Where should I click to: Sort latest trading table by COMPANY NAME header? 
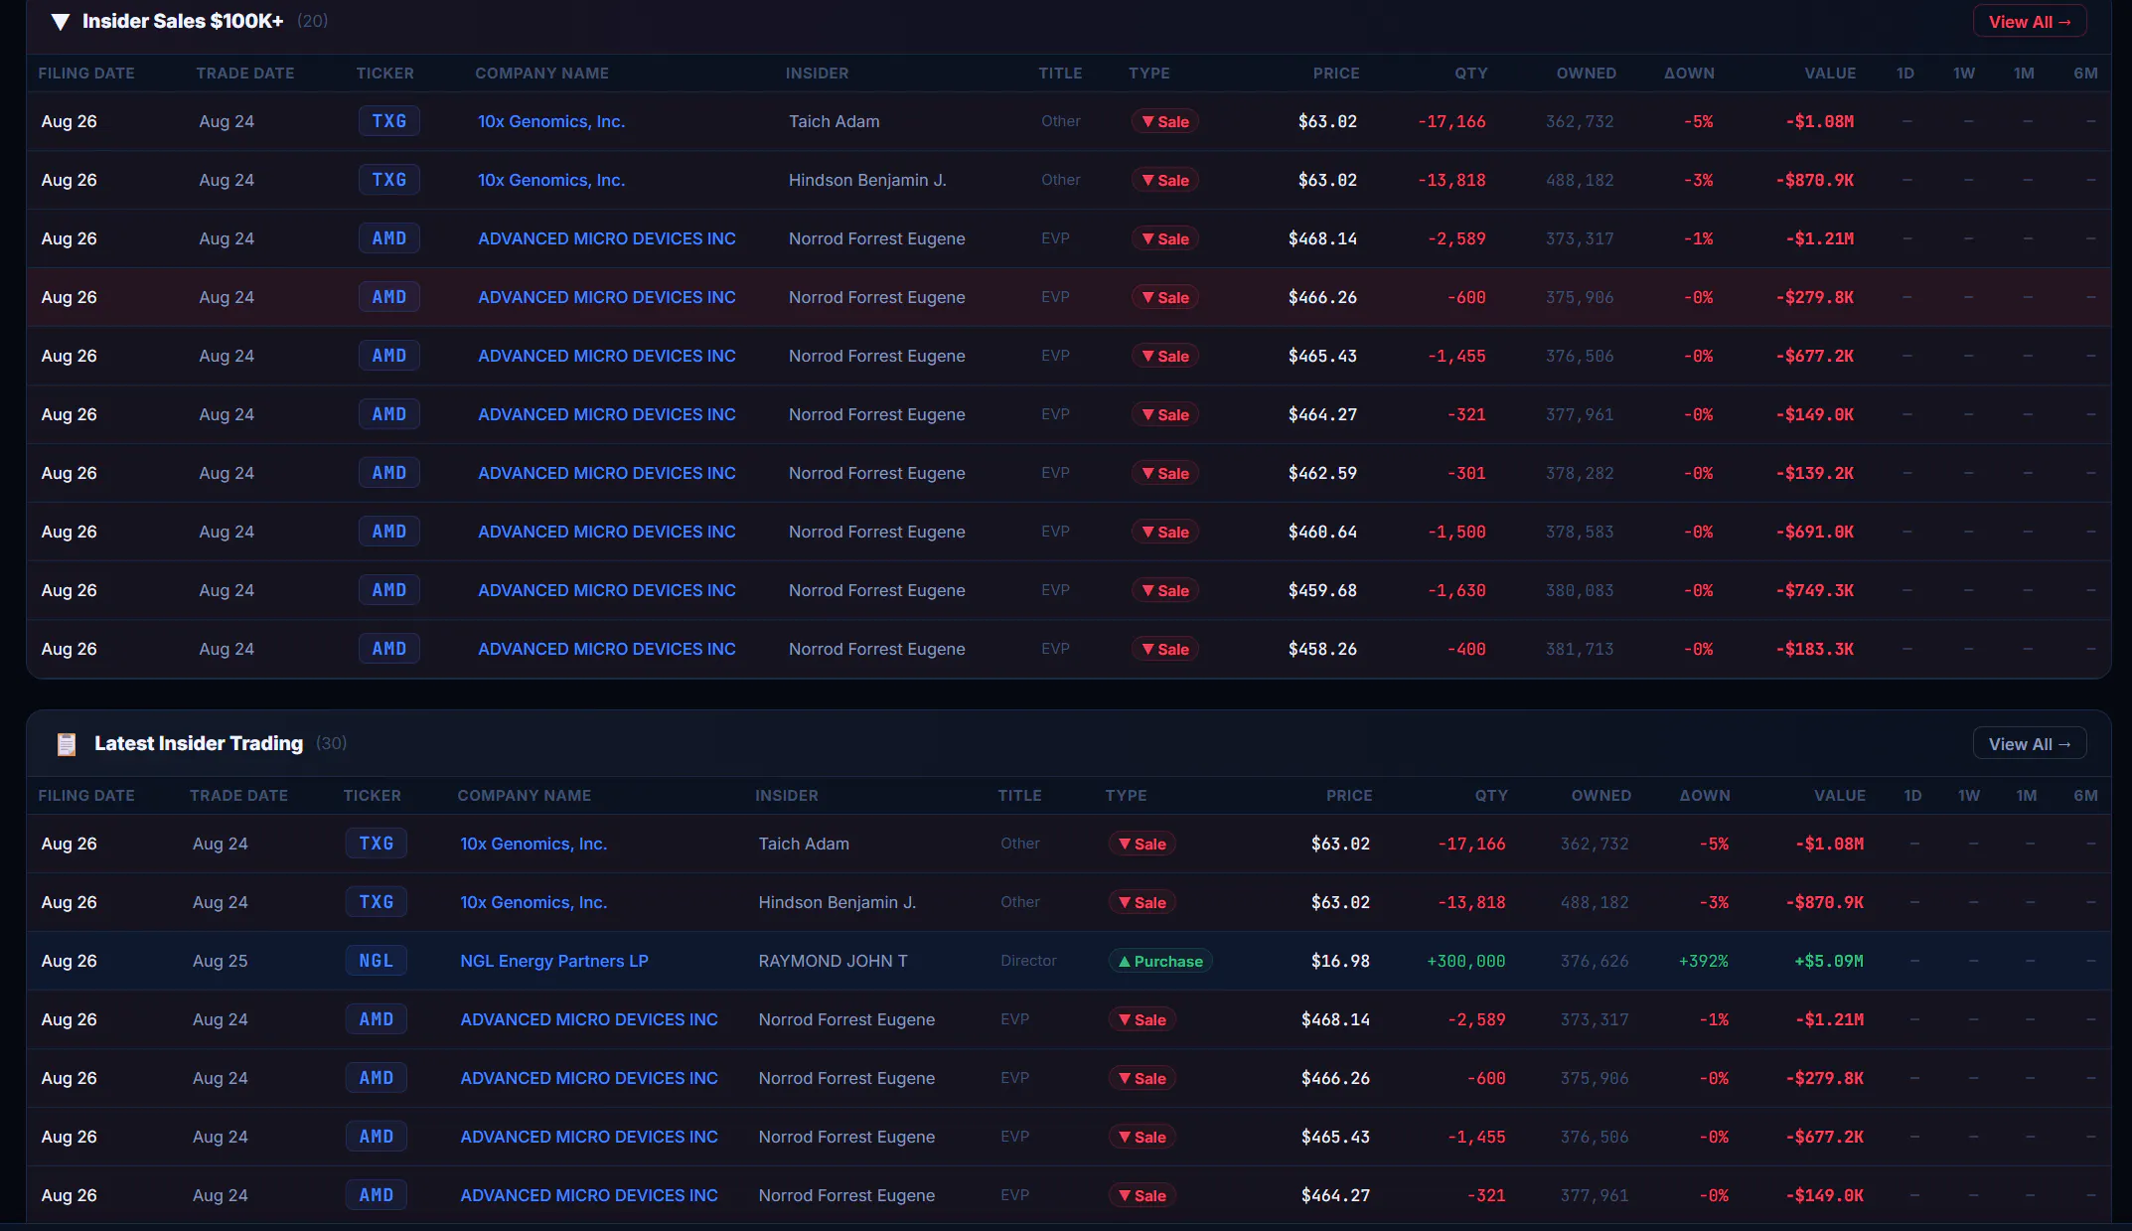click(525, 796)
